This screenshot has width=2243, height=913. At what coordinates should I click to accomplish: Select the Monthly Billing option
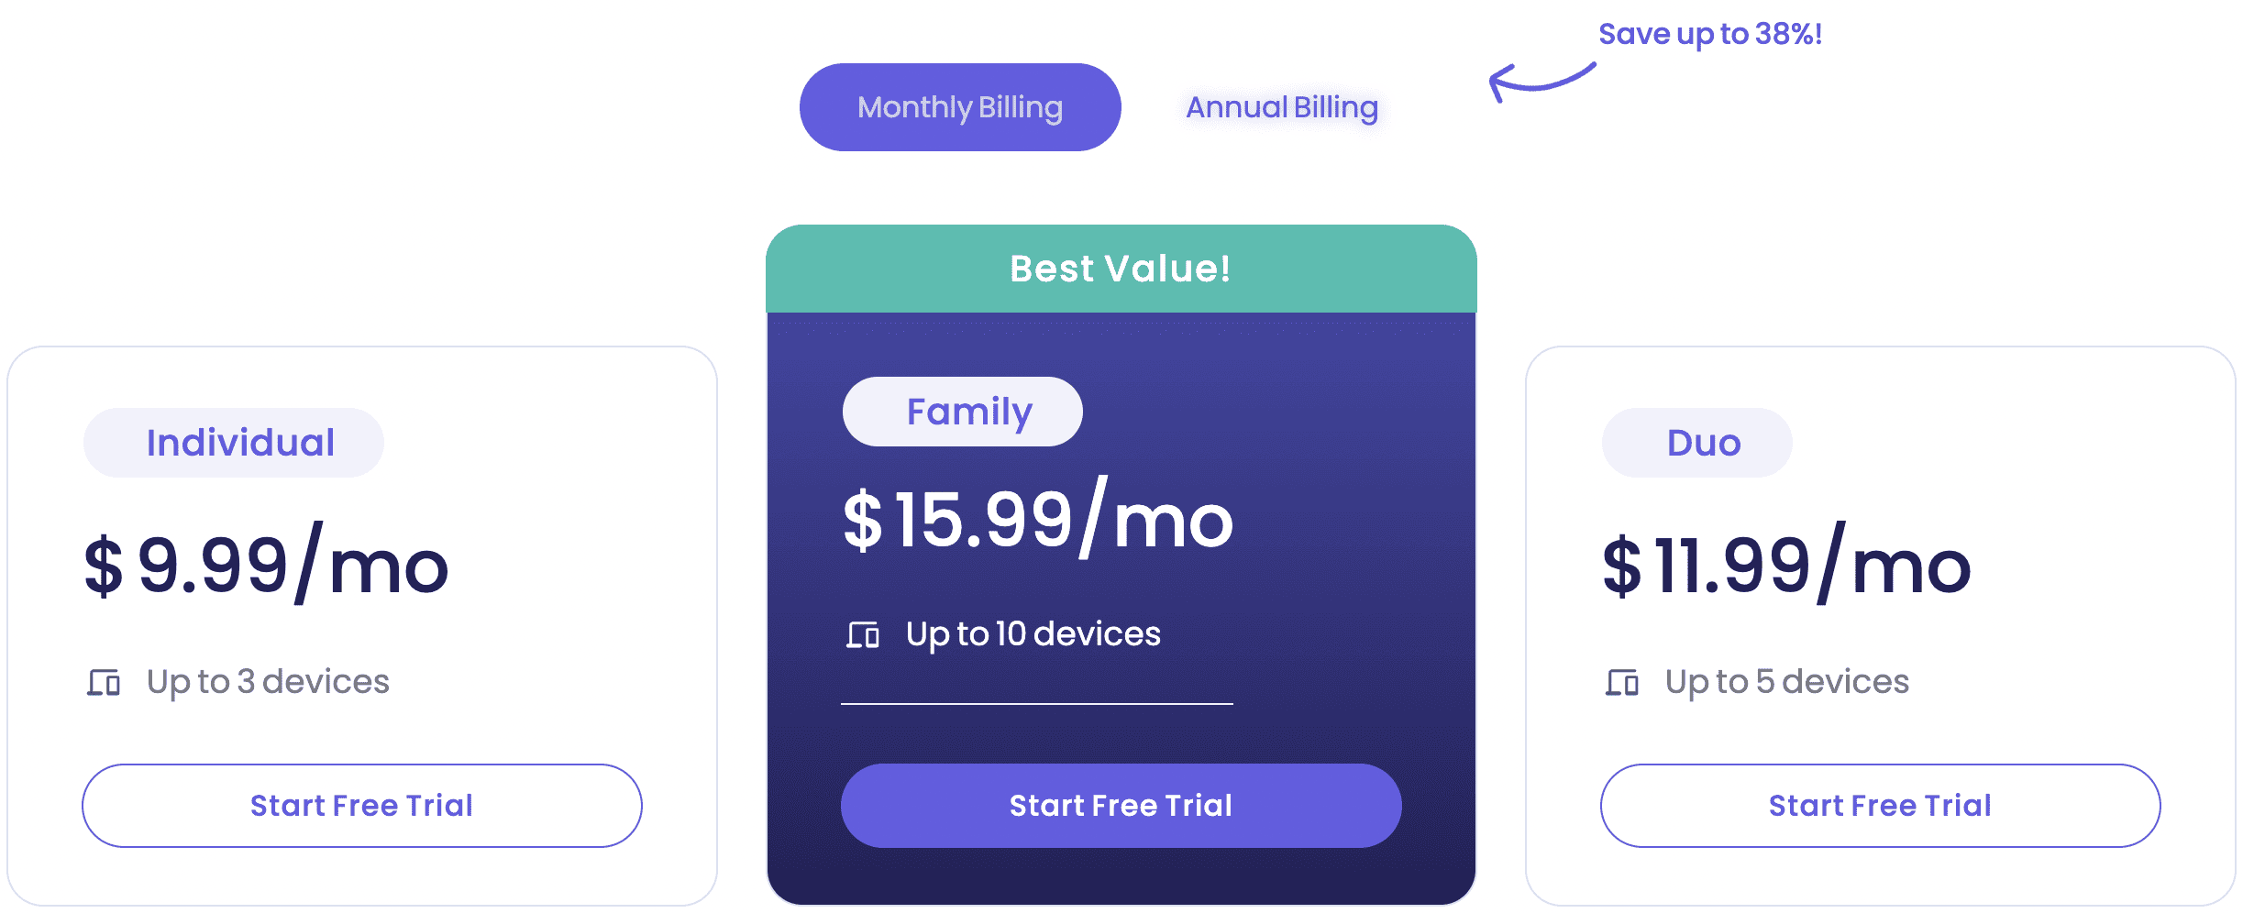click(x=959, y=107)
